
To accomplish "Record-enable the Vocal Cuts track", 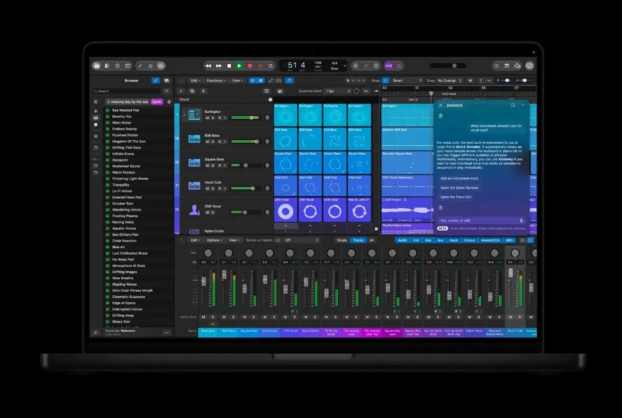I will click(219, 188).
